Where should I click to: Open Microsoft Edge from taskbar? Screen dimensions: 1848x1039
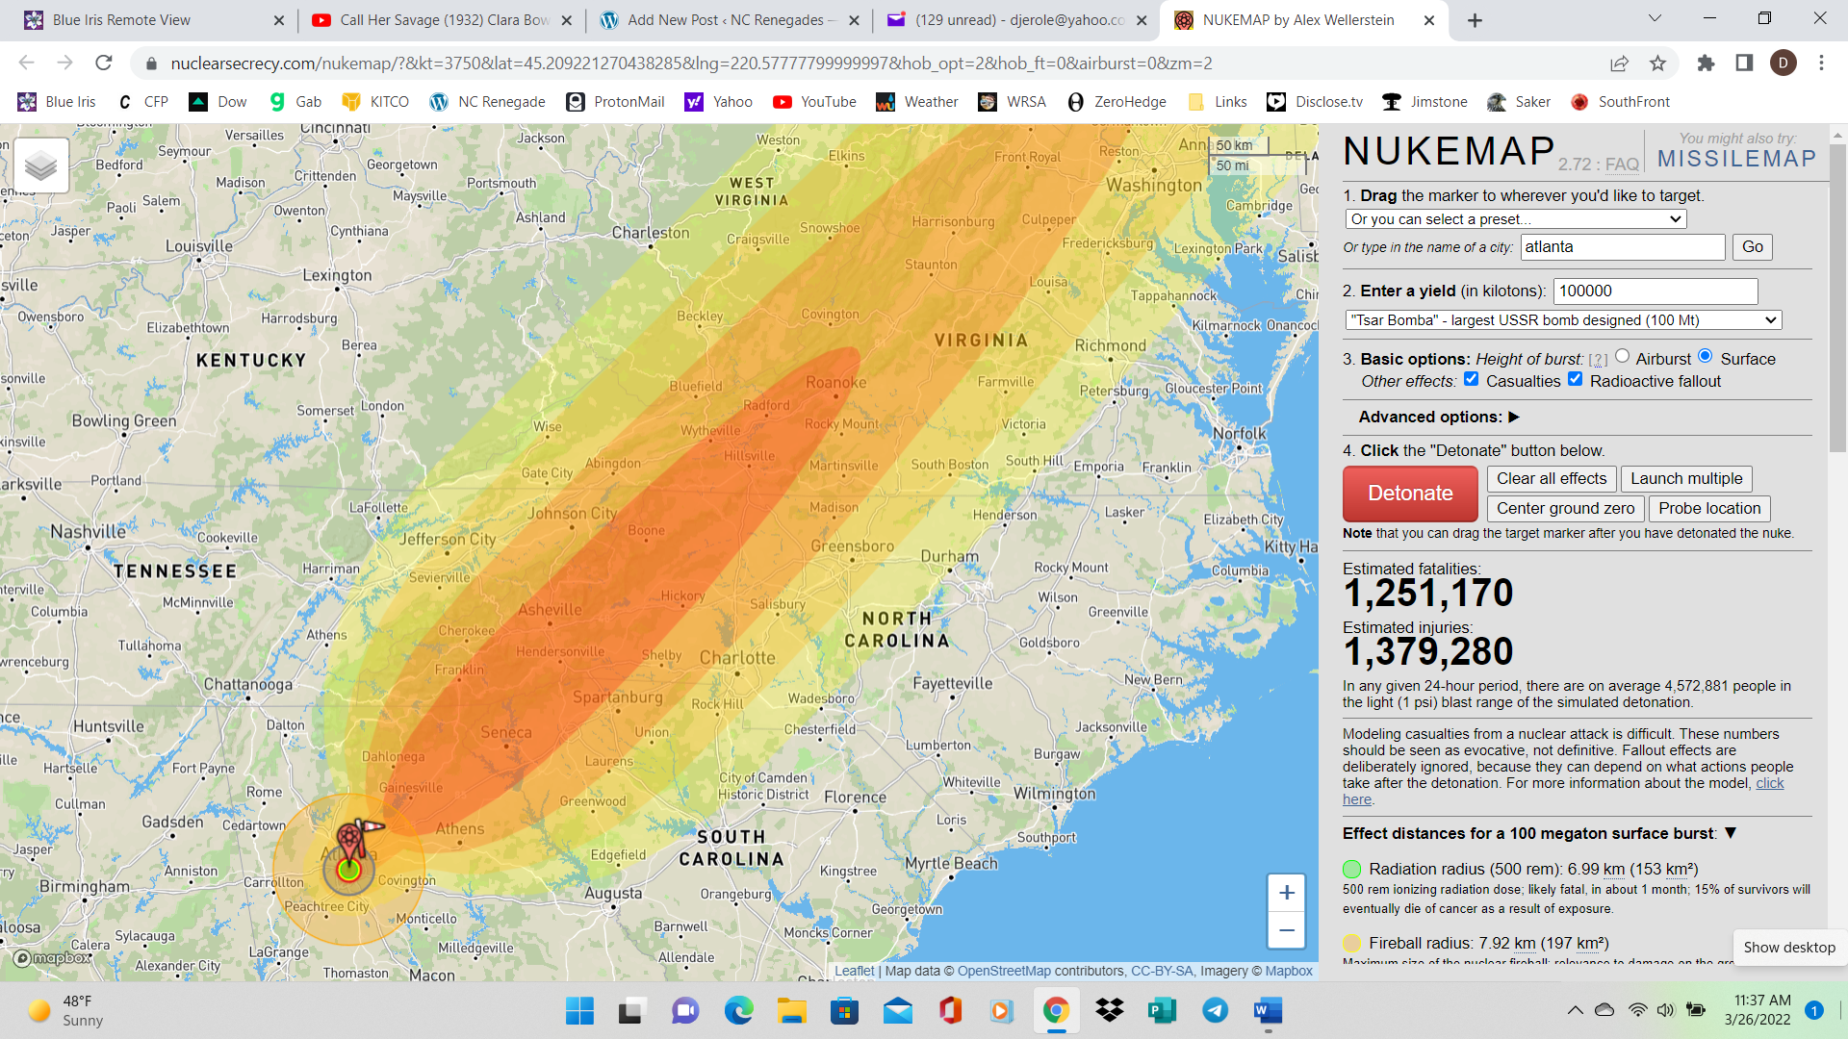[738, 1010]
